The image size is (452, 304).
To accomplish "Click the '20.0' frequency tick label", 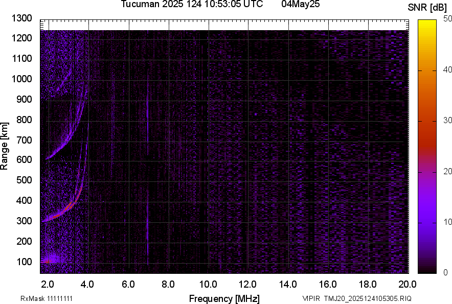I will coord(408,284).
